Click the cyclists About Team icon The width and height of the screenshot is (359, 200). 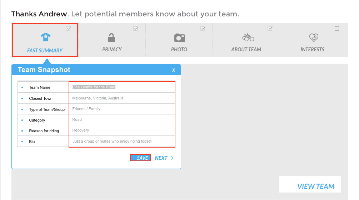coord(248,37)
